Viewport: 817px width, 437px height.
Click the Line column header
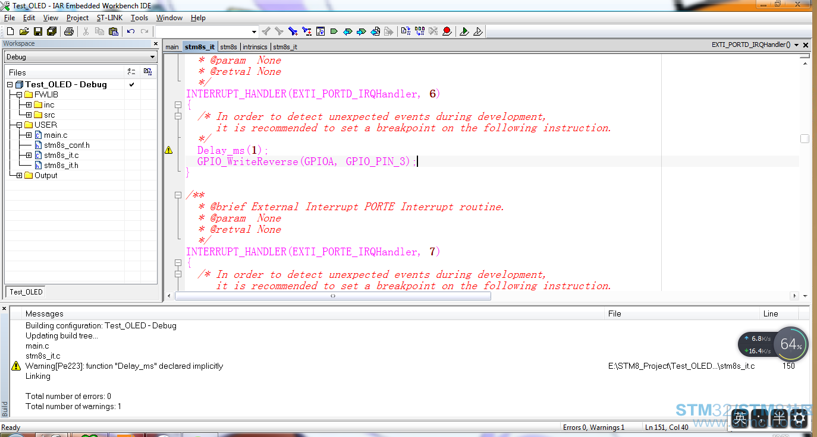point(771,313)
